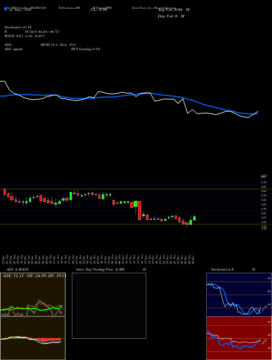Open the ADX indicator chart panel
272x360 pixels.
(x=33, y=295)
